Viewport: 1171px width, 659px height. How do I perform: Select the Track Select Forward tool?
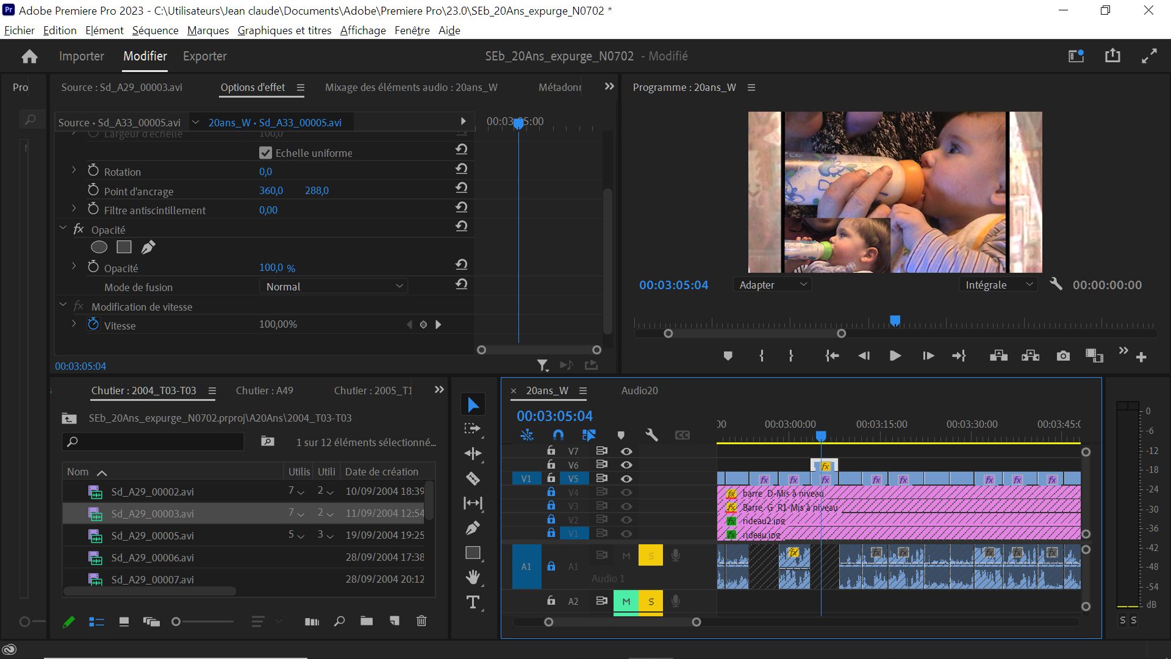tap(473, 429)
